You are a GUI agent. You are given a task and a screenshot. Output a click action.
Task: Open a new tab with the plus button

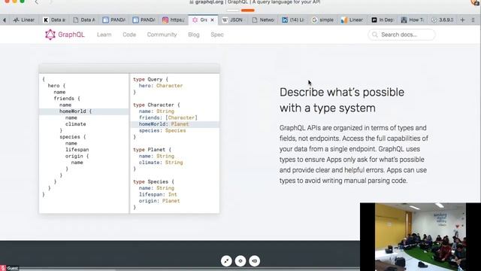pos(463,20)
